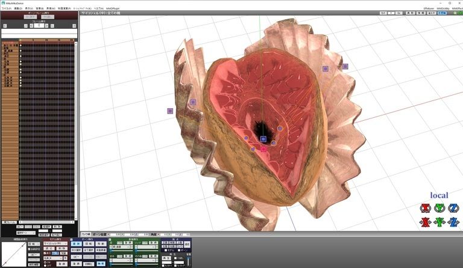Click the 移動 move bone mode button
Viewport: 463px width, 268px height.
(x=101, y=244)
